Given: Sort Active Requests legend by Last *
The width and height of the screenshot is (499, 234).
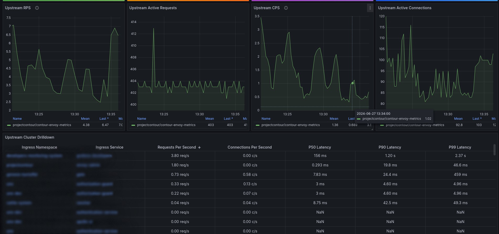Looking at the screenshot, I should 229,119.
